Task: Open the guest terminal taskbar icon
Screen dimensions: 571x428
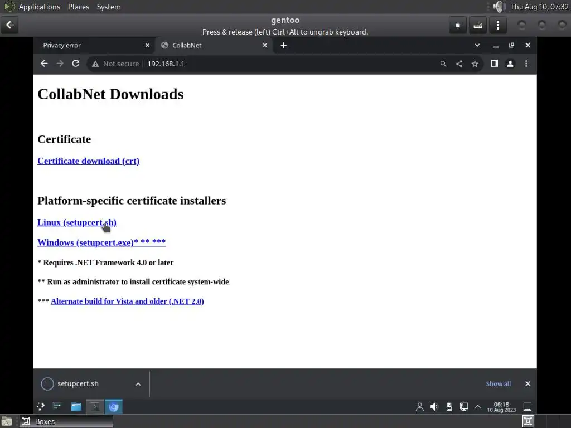Action: click(x=95, y=406)
